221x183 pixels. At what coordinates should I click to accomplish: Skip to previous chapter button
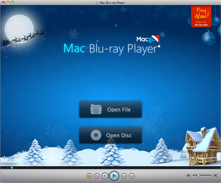(x=124, y=176)
